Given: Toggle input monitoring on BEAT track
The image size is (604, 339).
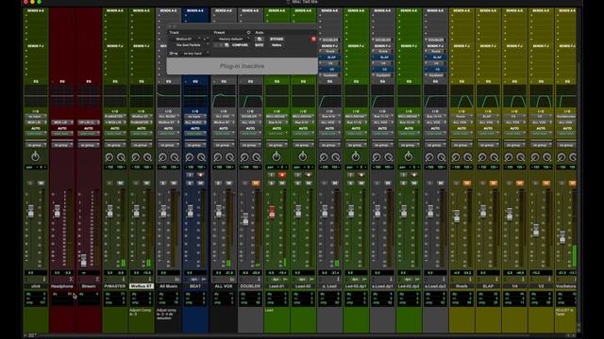Looking at the screenshot, I should [190, 175].
